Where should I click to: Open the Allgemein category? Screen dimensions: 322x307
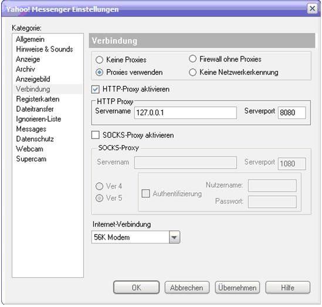pos(30,39)
